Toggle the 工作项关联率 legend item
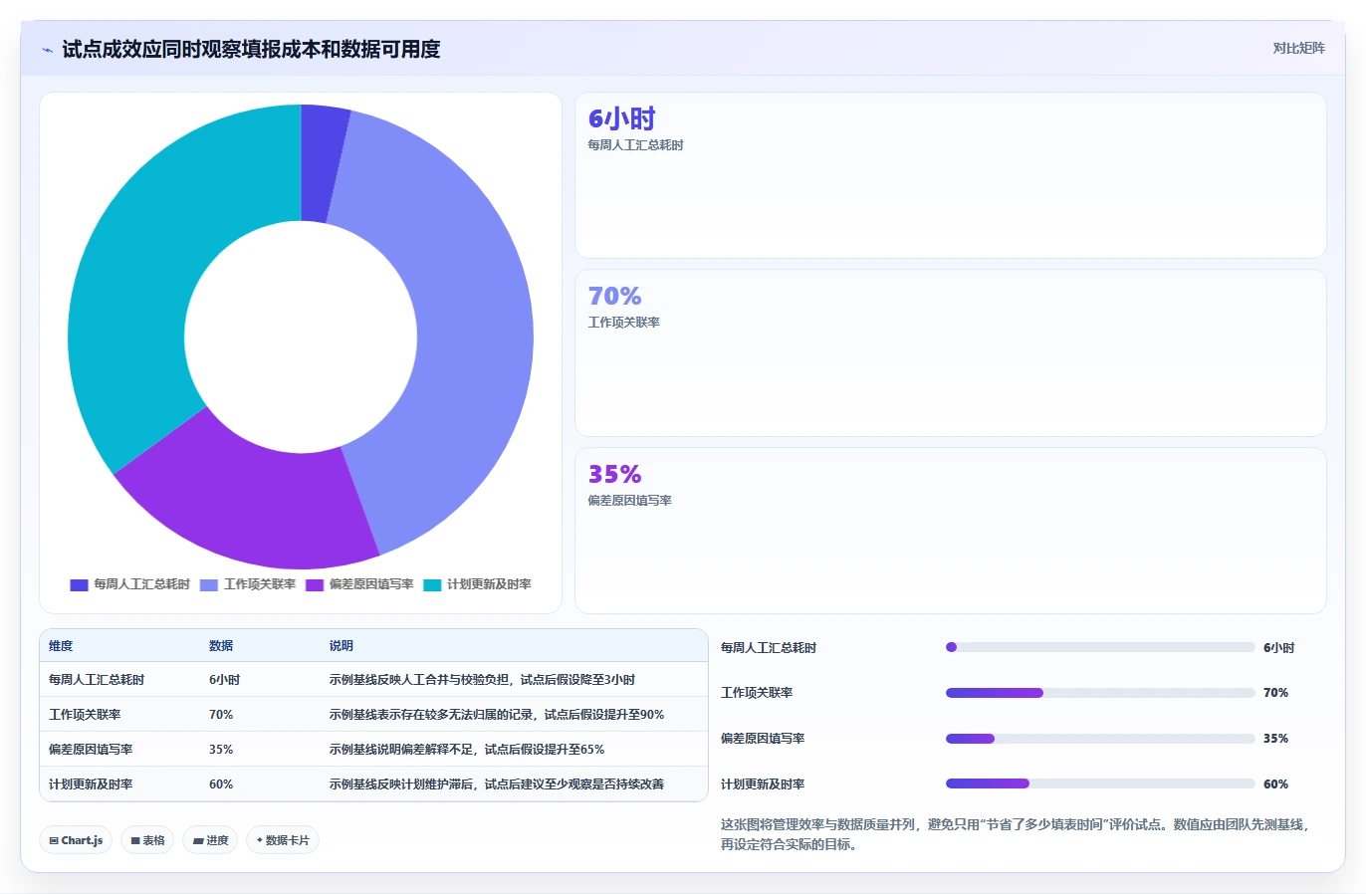Viewport: 1366px width, 894px height. pyautogui.click(x=248, y=584)
